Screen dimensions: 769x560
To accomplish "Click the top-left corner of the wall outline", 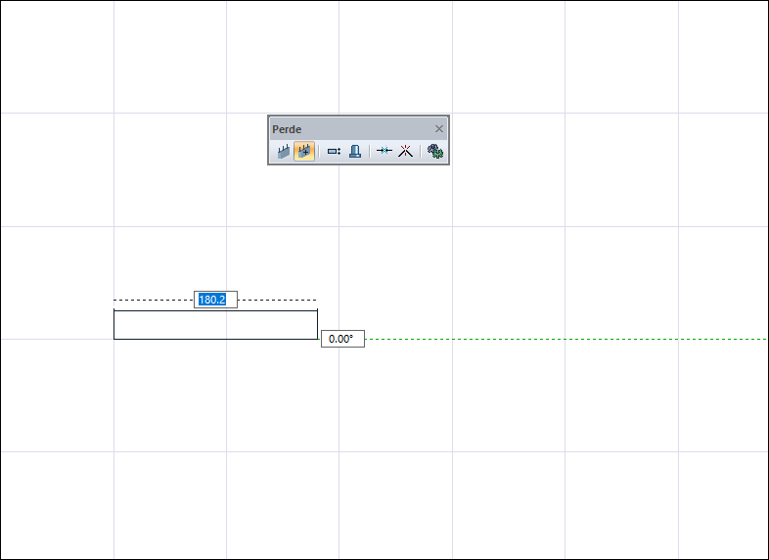I will point(114,310).
